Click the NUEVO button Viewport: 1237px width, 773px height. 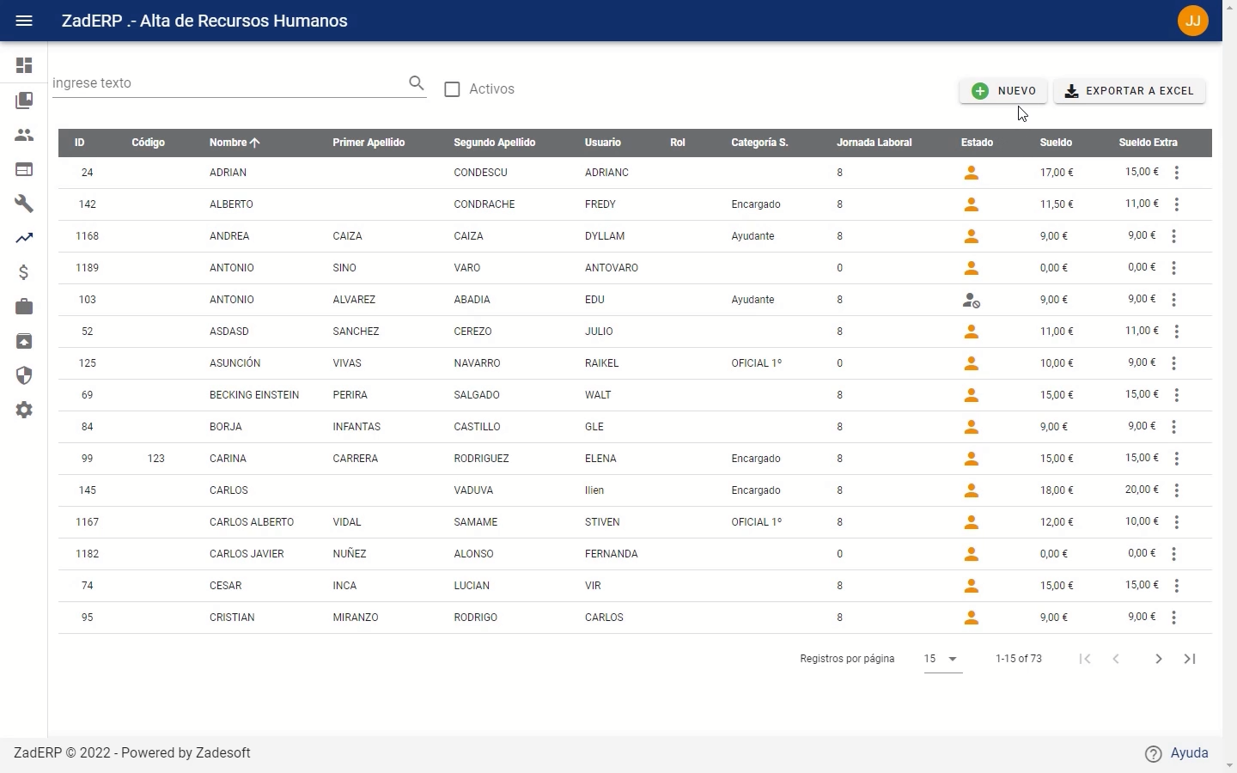[x=1003, y=91]
